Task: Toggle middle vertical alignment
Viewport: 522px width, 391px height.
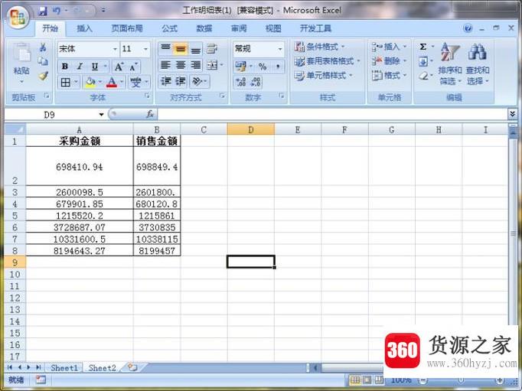Action: coord(181,48)
